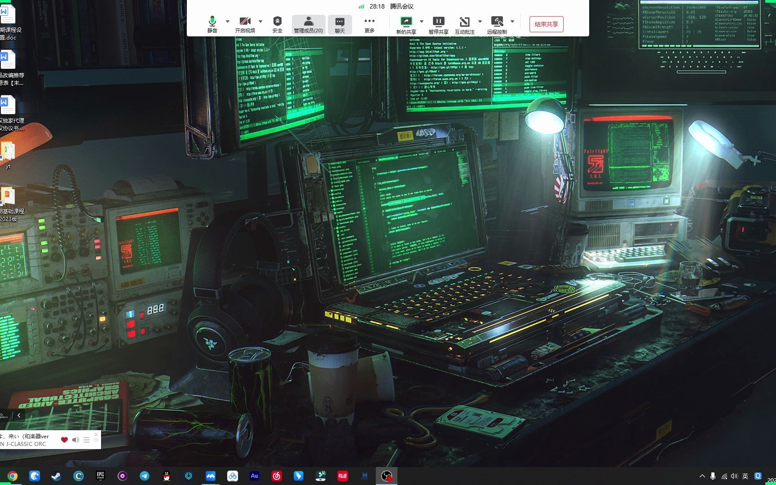Open the 聊天 chat panel
Image resolution: width=776 pixels, height=485 pixels.
(x=340, y=24)
